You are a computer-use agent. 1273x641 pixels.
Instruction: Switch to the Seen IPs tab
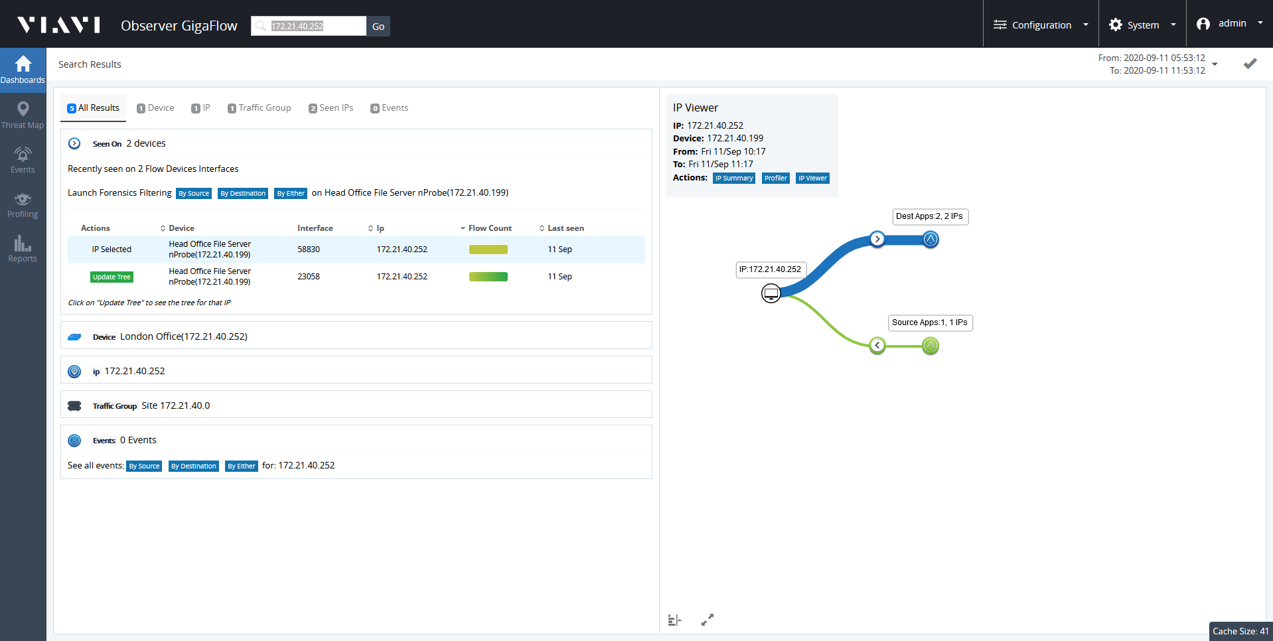click(331, 108)
